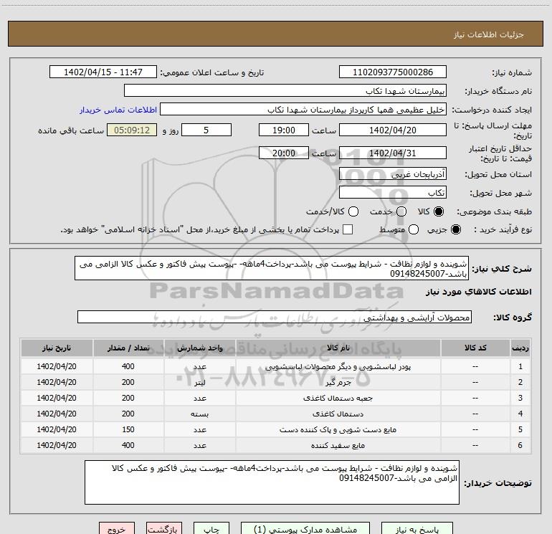
Task: Click the تاریخ نیاز column header
Action: [x=57, y=348]
